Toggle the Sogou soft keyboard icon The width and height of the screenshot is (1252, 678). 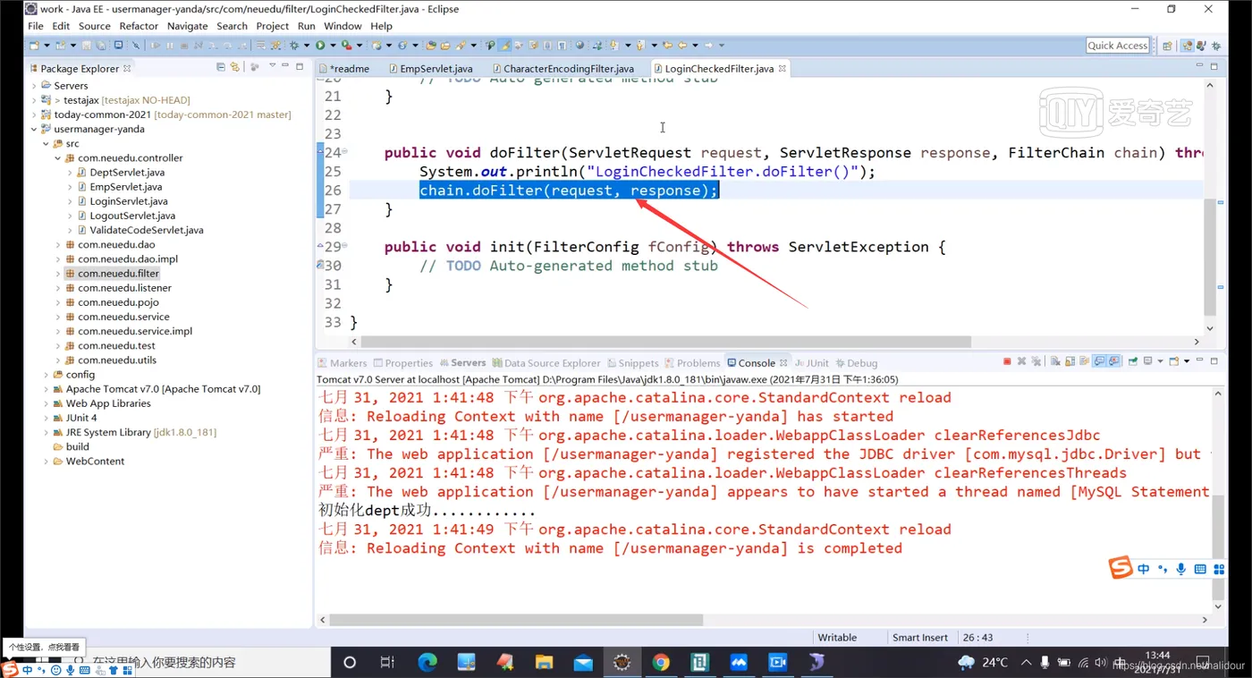pyautogui.click(x=1200, y=569)
